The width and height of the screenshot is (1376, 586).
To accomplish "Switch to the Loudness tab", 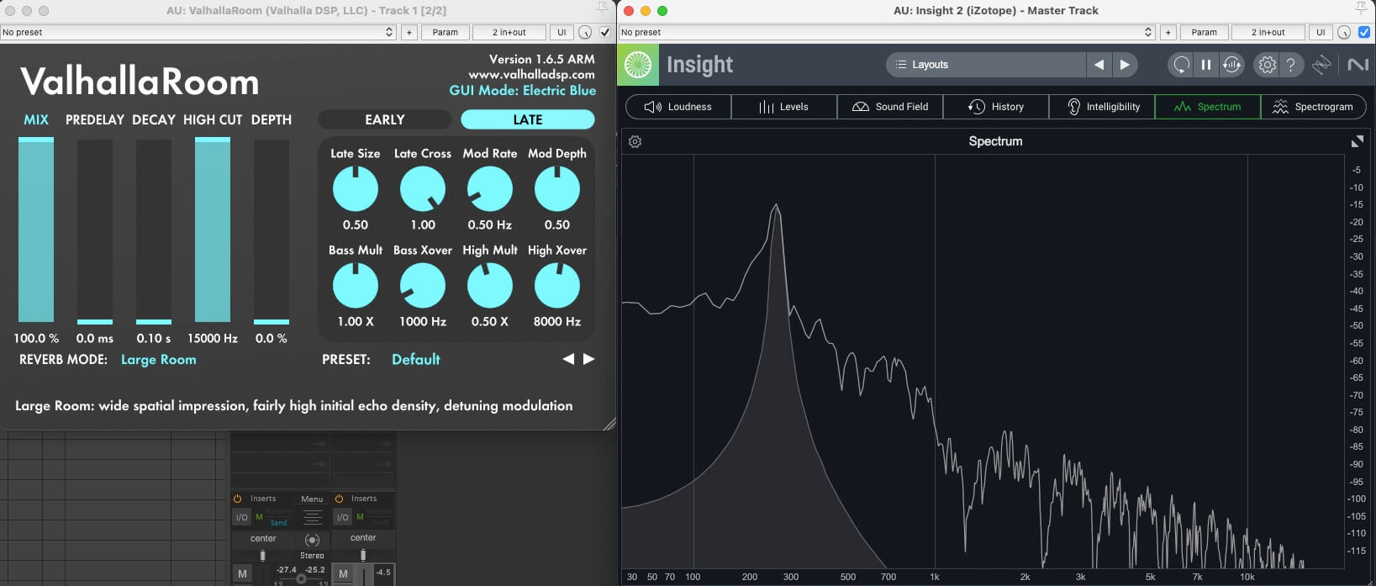I will click(678, 107).
